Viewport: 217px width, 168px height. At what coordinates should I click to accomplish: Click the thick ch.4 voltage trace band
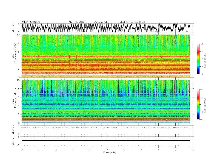coord(105,141)
